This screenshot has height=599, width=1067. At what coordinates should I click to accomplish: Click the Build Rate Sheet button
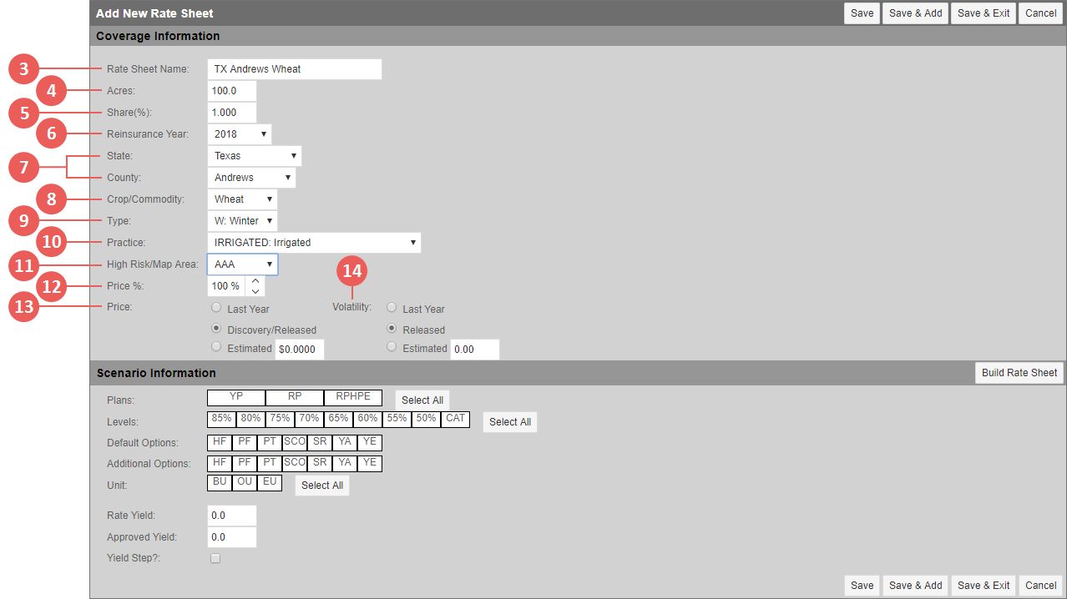(x=1019, y=373)
